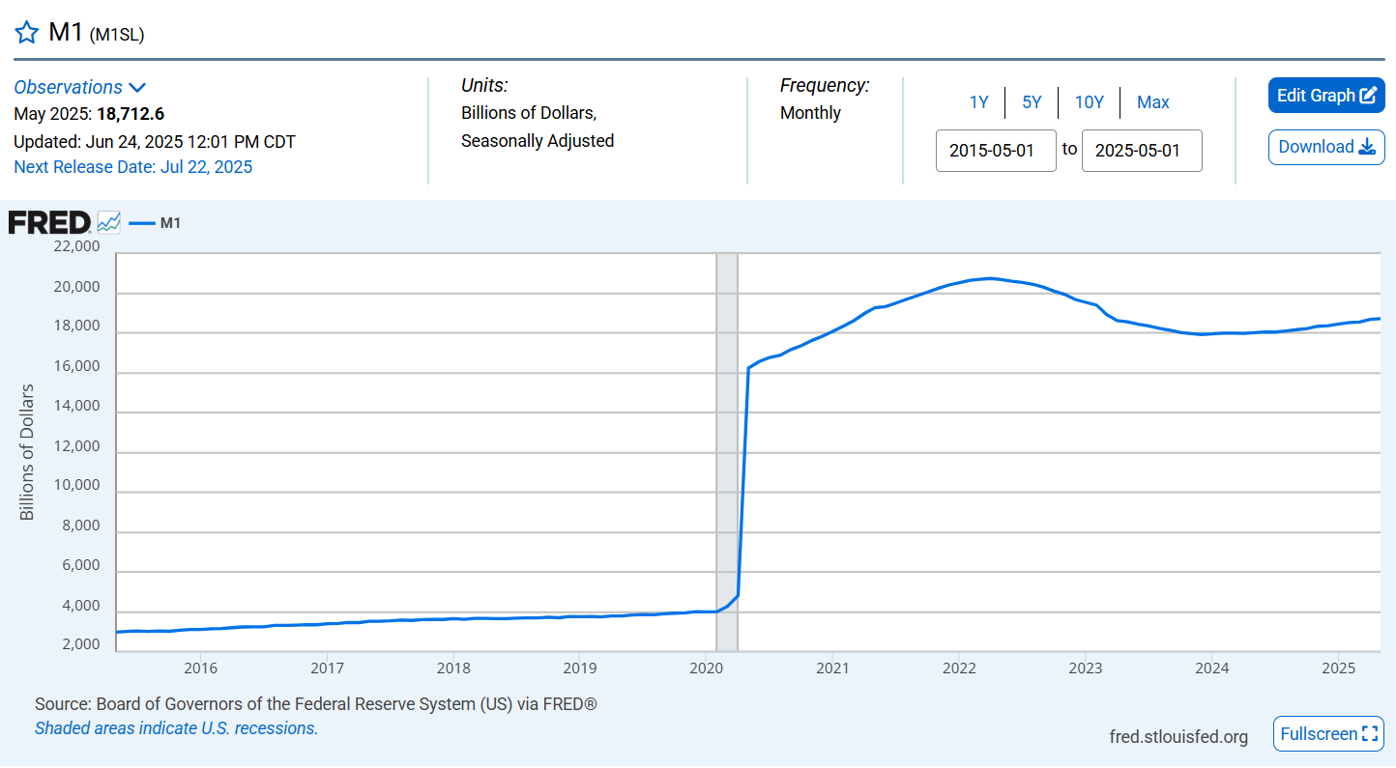This screenshot has width=1396, height=768.
Task: Click the 22,000 y-axis label
Action: pyautogui.click(x=74, y=246)
